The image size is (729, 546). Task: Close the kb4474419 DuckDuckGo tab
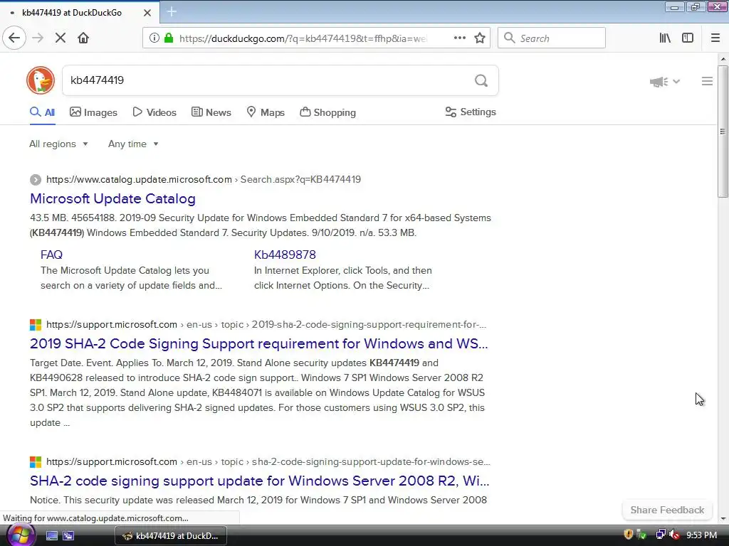[147, 13]
